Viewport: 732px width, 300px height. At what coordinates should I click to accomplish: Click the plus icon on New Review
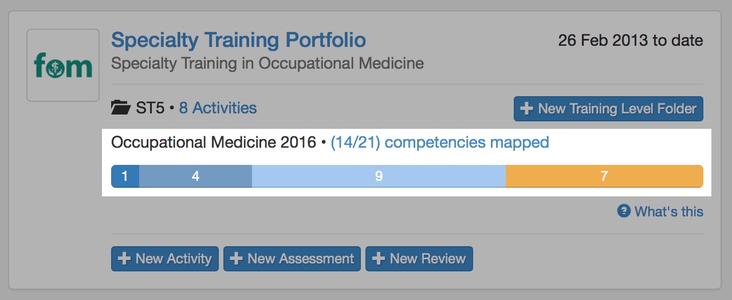[x=378, y=259]
